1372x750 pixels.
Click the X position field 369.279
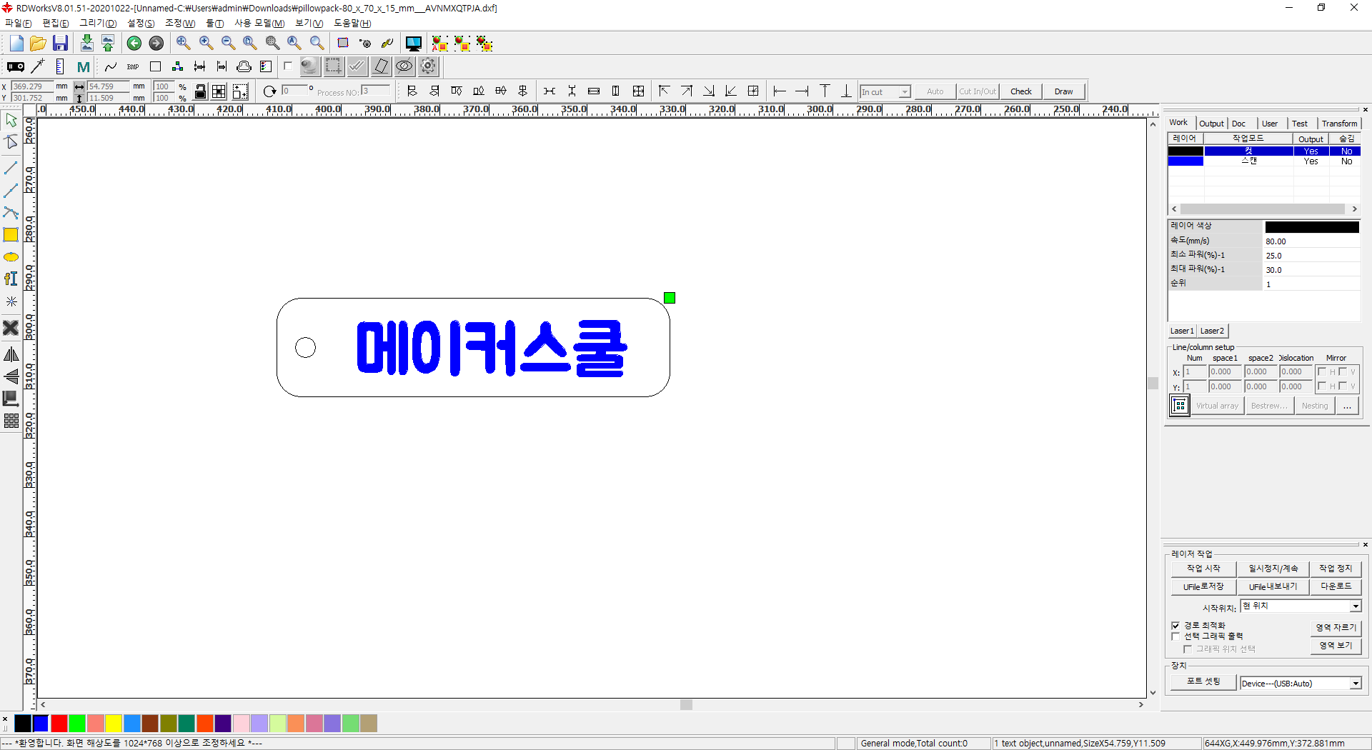(x=31, y=86)
